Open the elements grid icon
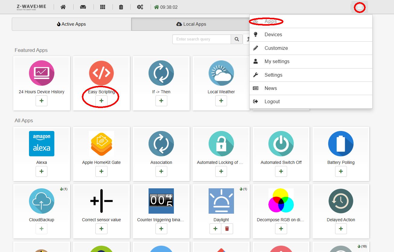The image size is (394, 252). (x=103, y=7)
